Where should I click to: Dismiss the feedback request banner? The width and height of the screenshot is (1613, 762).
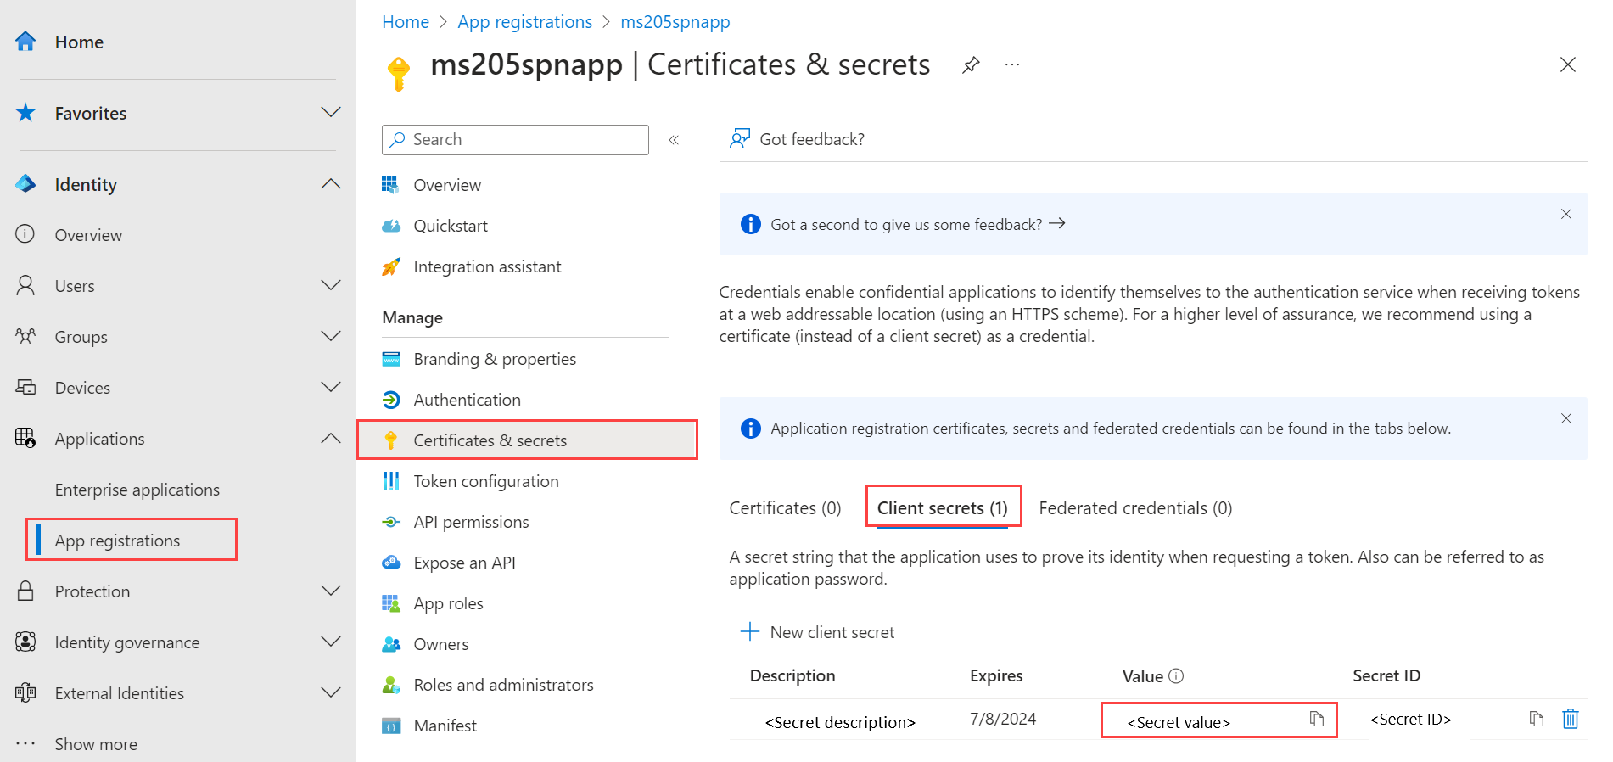(x=1566, y=214)
